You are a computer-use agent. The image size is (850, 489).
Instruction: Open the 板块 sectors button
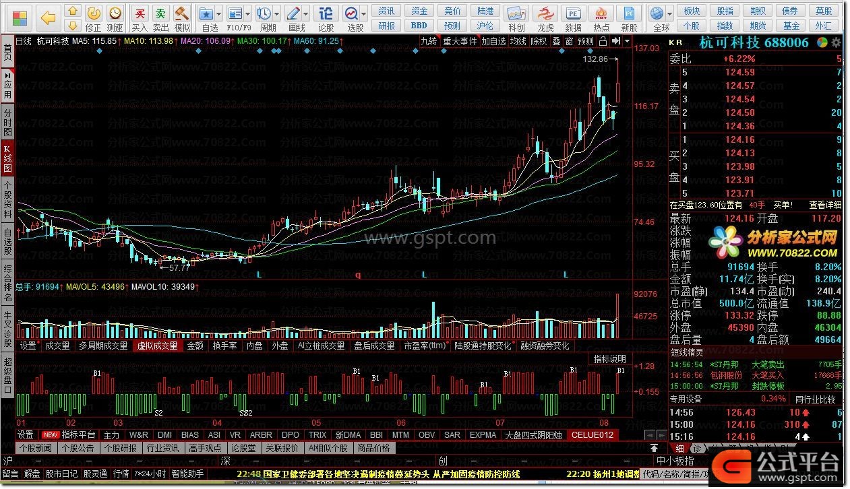pyautogui.click(x=692, y=11)
